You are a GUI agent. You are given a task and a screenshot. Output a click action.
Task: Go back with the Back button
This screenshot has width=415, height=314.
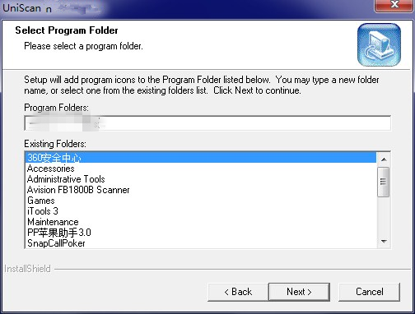pyautogui.click(x=238, y=292)
